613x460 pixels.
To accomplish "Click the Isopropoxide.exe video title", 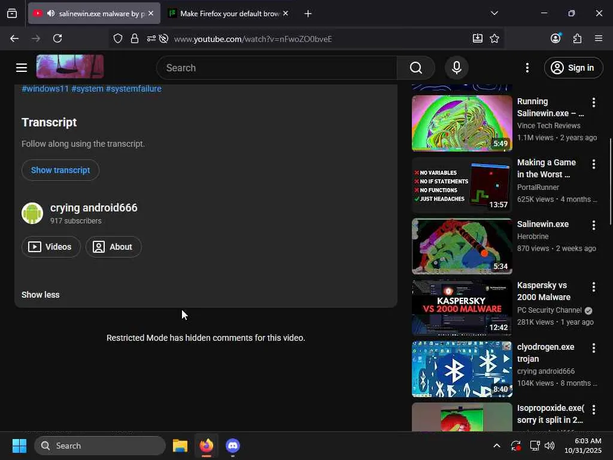I will [x=551, y=414].
